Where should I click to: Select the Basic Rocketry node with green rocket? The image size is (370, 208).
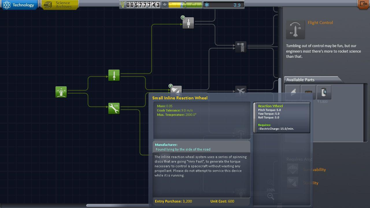coord(114,75)
